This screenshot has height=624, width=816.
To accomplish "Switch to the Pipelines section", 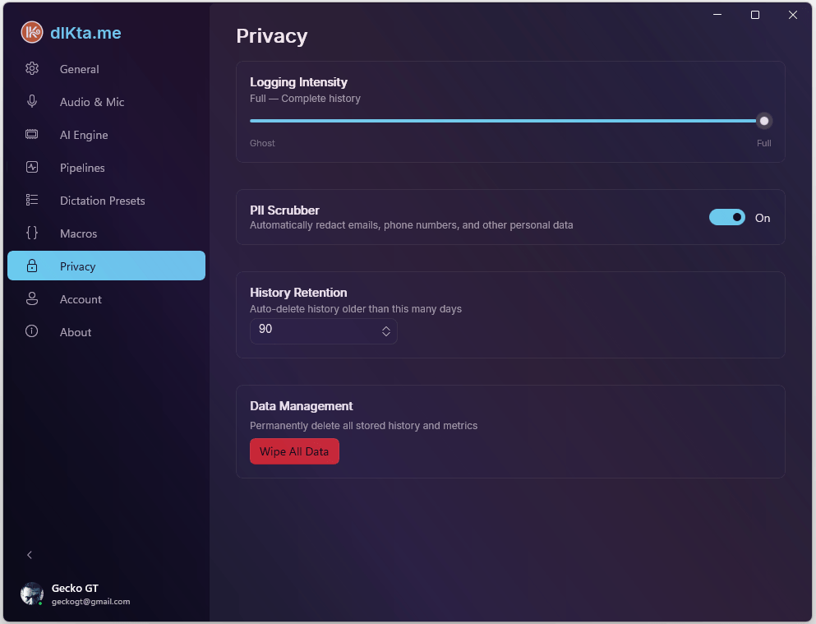I will 106,167.
